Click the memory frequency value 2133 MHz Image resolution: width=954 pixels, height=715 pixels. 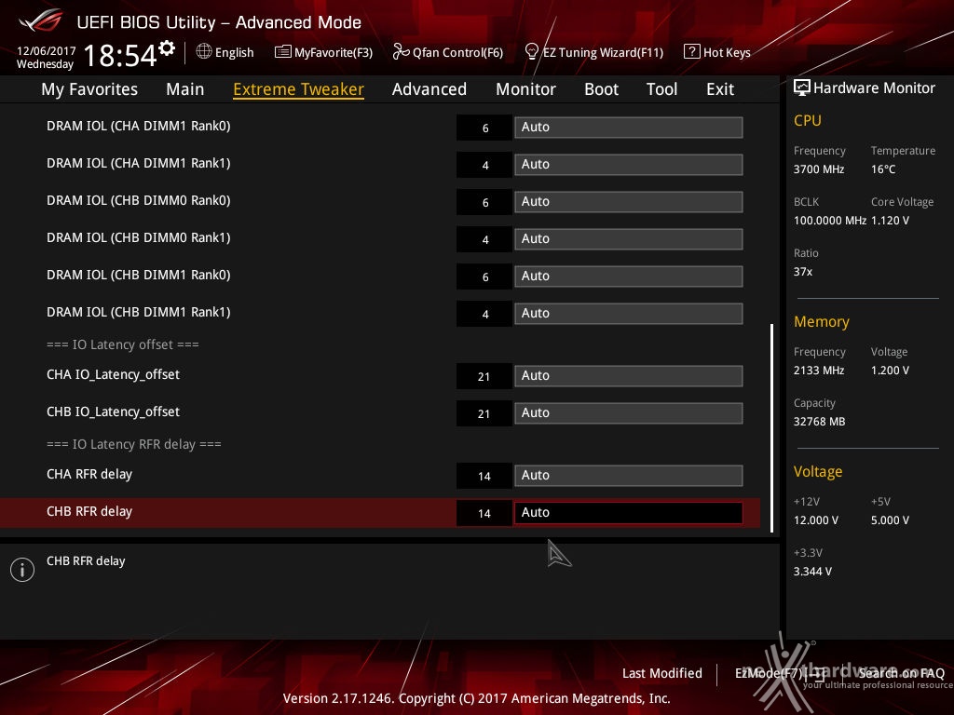pyautogui.click(x=819, y=371)
